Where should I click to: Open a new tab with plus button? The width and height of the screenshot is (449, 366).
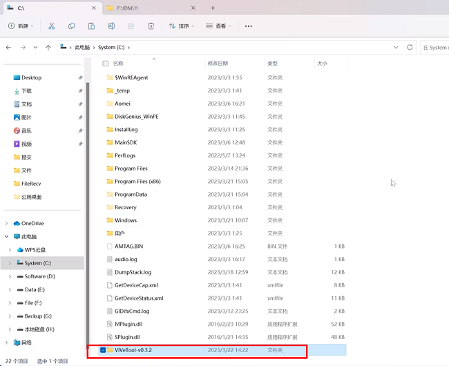click(x=212, y=8)
